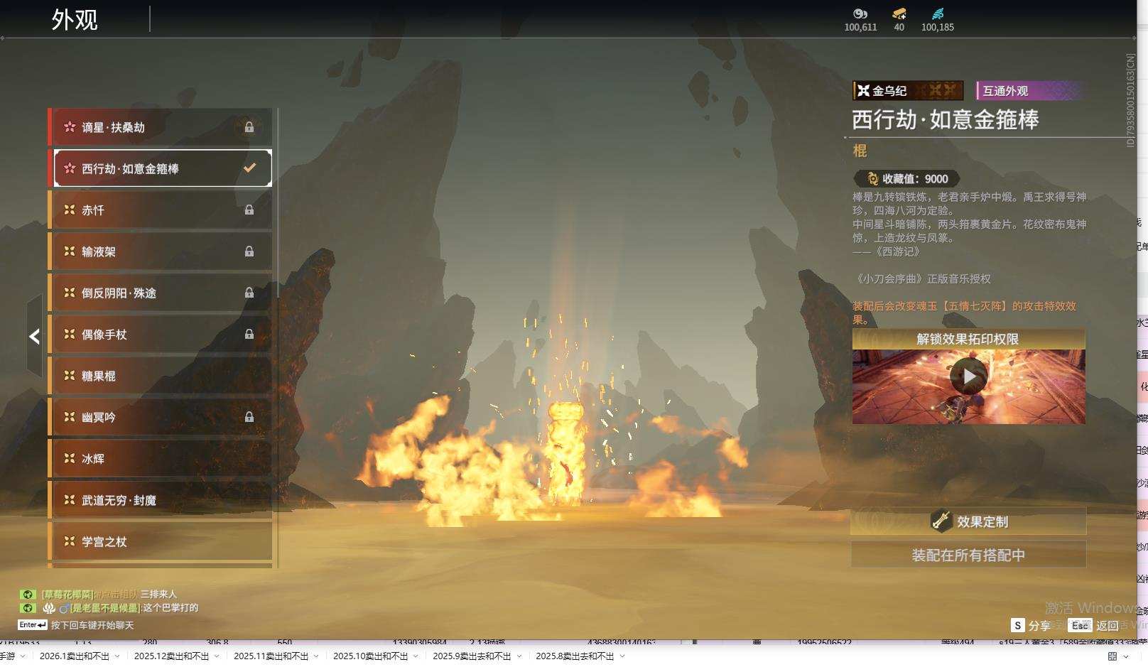Click the 装配在所有搭配中 button
Screen dimensions: 1148x667
968,555
